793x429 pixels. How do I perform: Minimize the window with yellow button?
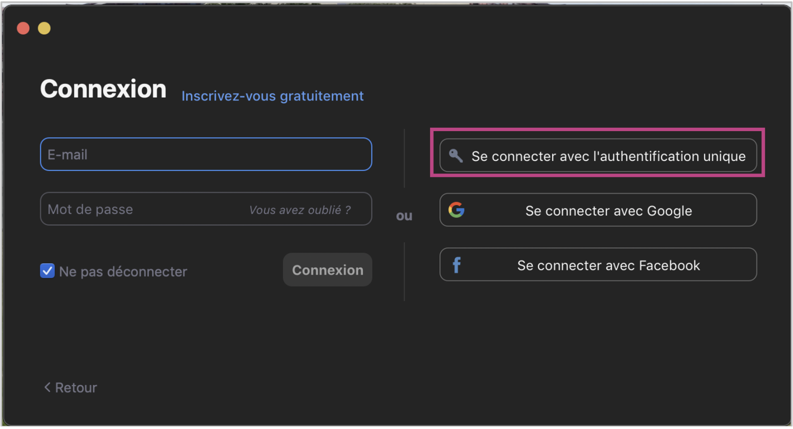(44, 28)
